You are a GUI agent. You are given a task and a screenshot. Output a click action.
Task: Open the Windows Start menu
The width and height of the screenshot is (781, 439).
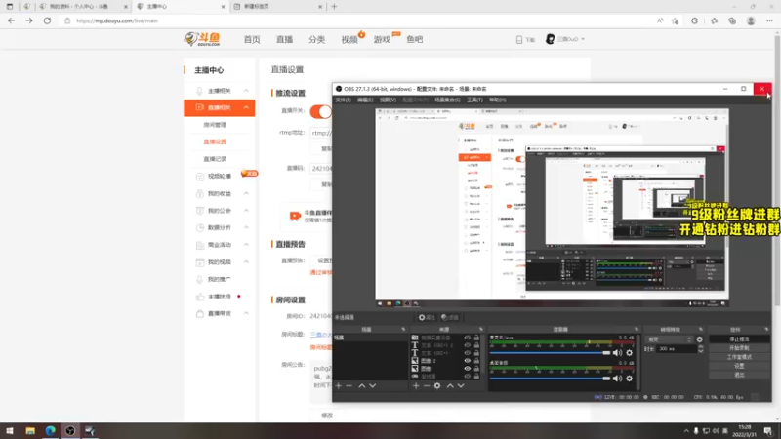point(10,430)
